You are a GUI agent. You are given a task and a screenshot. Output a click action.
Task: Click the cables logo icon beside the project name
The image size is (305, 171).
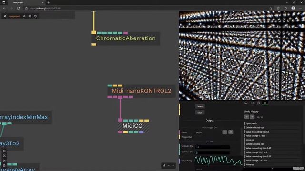5,16
